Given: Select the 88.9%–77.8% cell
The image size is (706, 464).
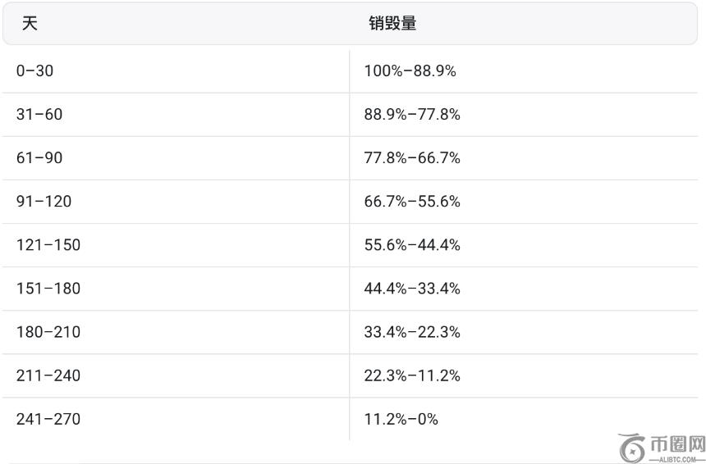Looking at the screenshot, I should click(x=412, y=115).
